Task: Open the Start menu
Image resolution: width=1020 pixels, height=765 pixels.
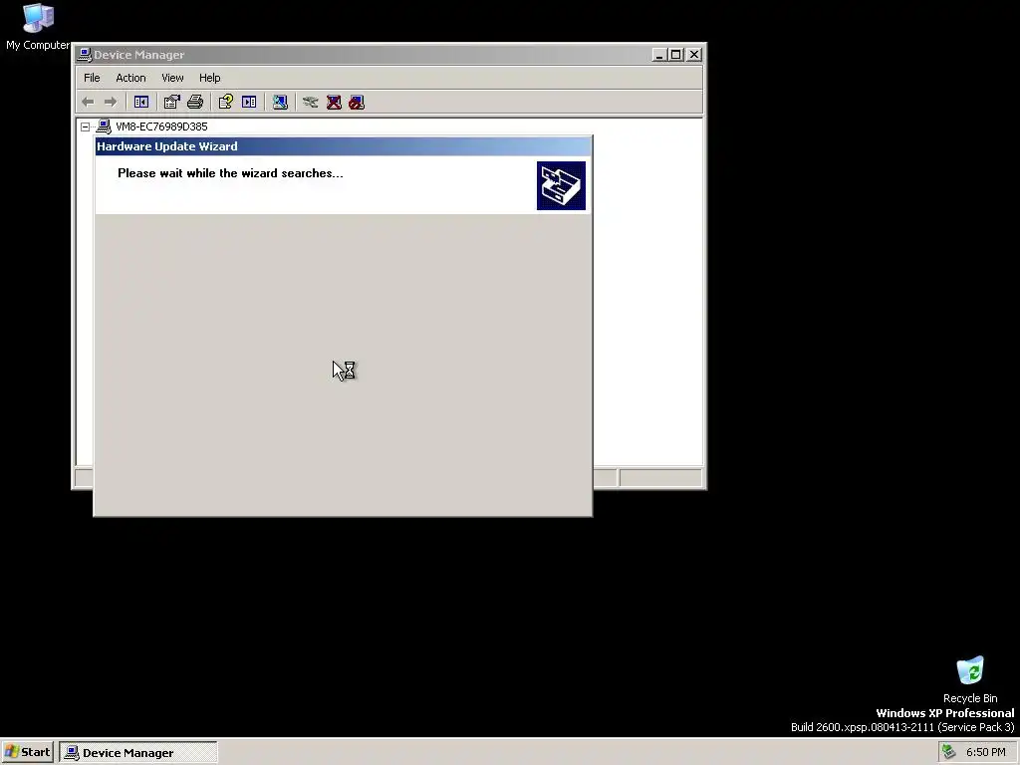Action: [x=27, y=752]
